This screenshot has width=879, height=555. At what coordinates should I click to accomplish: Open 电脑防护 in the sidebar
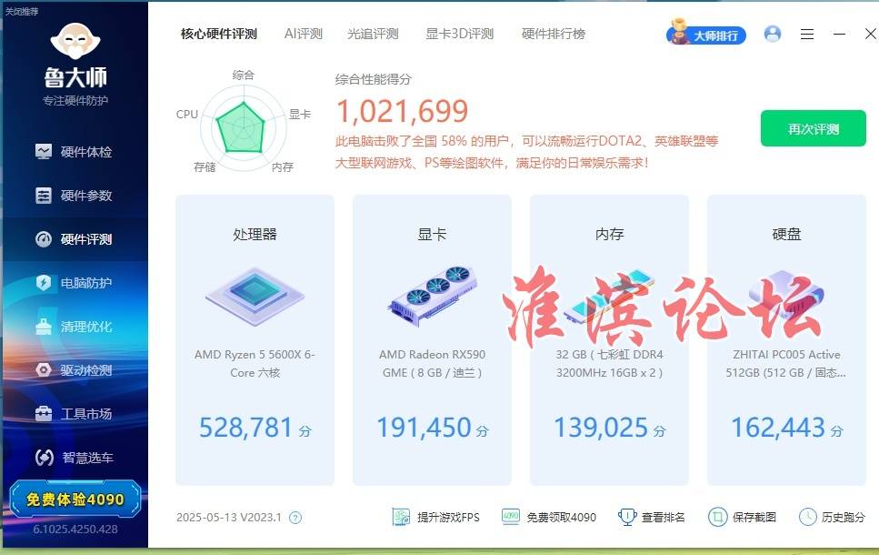(74, 283)
